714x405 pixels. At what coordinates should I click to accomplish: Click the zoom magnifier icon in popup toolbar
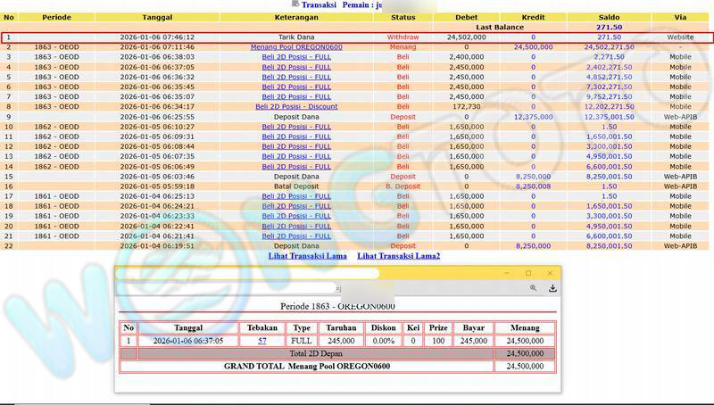533,288
